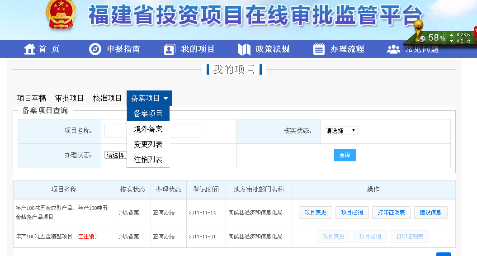Click 打印证明表 for the 2017-11-14 project
This screenshot has height=256, width=477.
coord(391,213)
